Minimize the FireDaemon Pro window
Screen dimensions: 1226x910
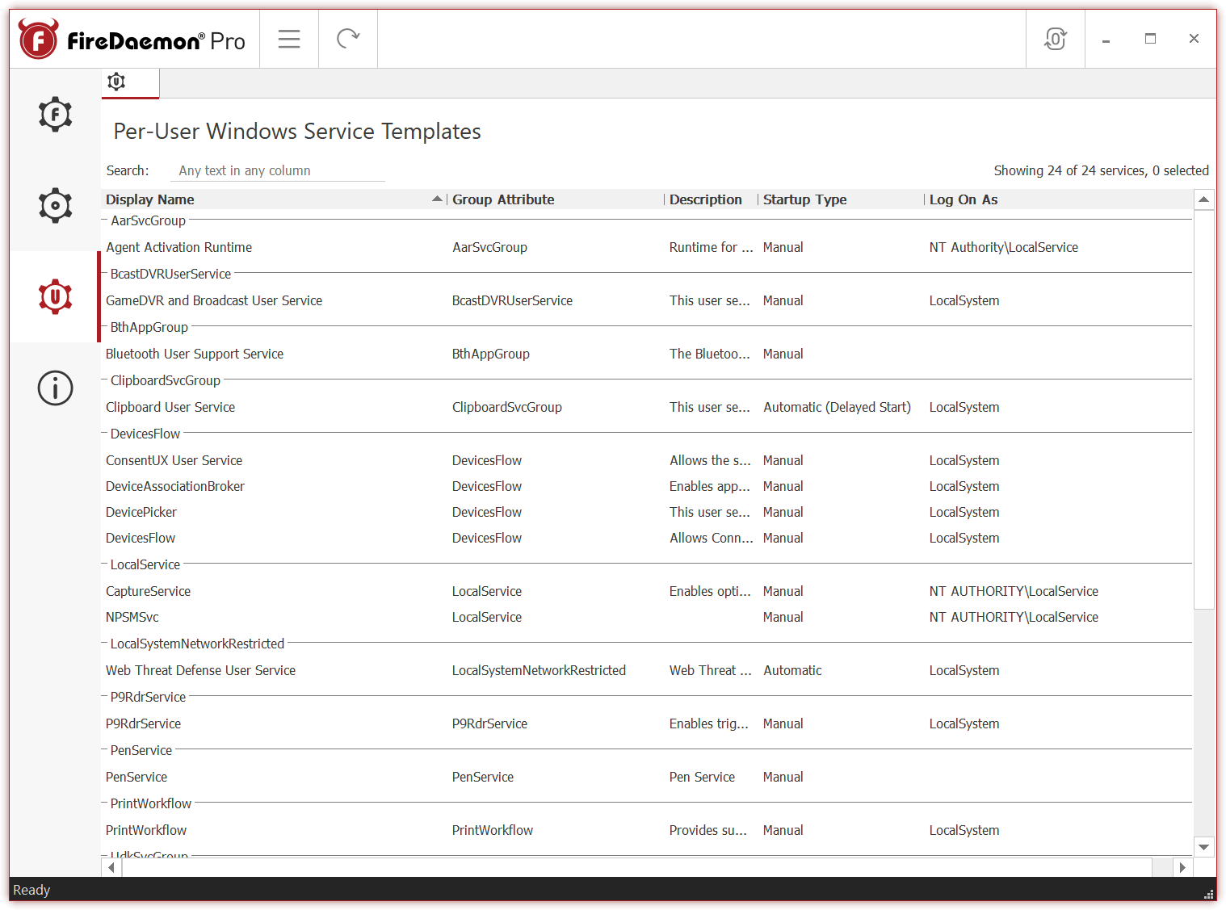point(1106,40)
